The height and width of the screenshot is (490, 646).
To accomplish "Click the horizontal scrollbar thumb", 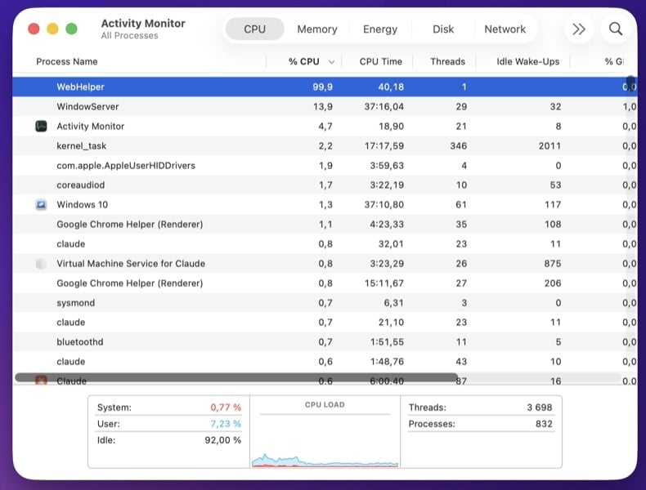I will (x=236, y=377).
